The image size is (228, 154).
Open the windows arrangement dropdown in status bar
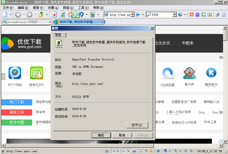tap(170, 151)
